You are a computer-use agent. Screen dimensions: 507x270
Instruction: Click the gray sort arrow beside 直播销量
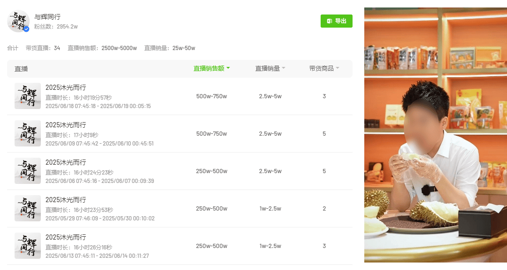(284, 68)
